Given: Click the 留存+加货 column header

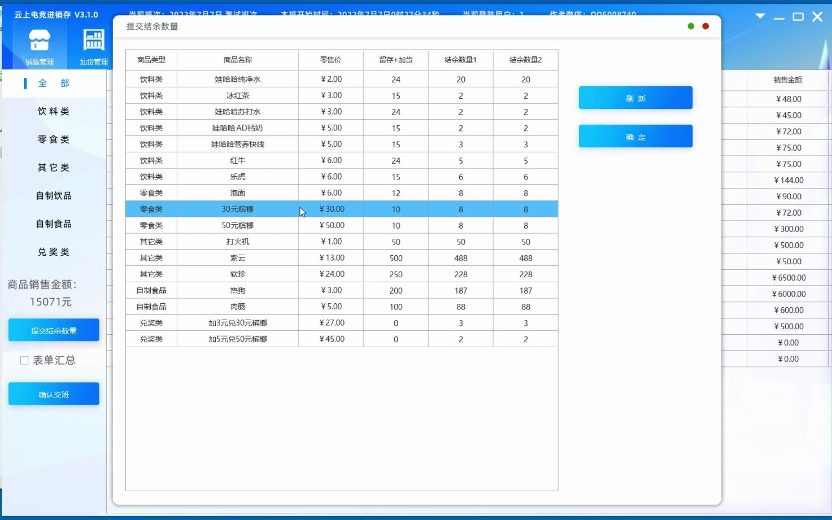Looking at the screenshot, I should click(396, 60).
